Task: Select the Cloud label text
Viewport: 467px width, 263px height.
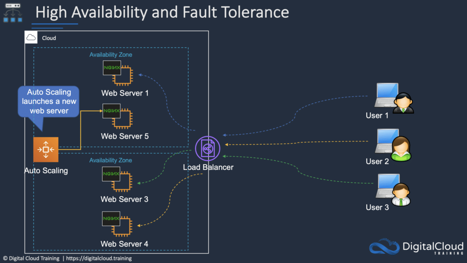Action: click(49, 38)
